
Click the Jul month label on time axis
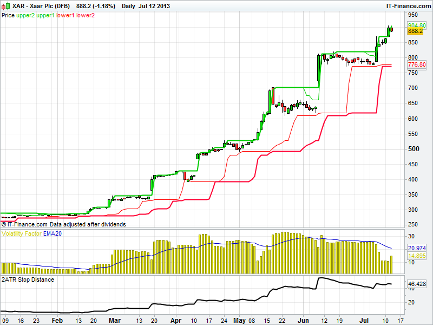tap(364, 321)
